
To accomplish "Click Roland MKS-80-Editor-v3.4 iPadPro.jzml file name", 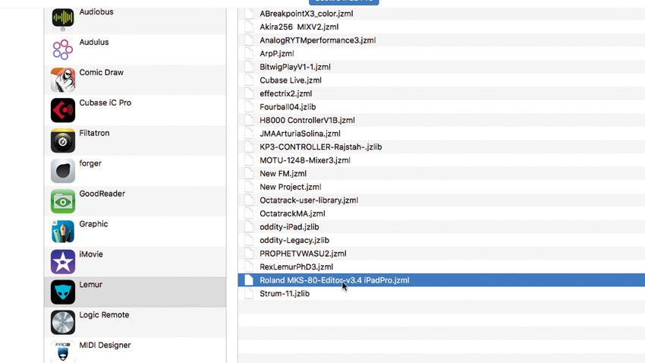I will coord(335,280).
